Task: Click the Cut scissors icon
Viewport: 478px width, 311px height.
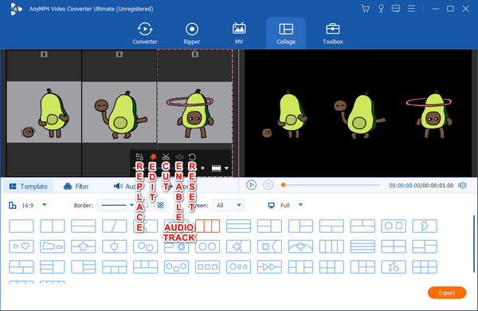Action: pyautogui.click(x=166, y=157)
